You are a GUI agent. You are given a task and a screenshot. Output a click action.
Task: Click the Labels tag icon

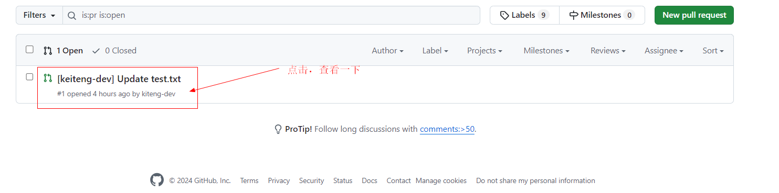[504, 15]
